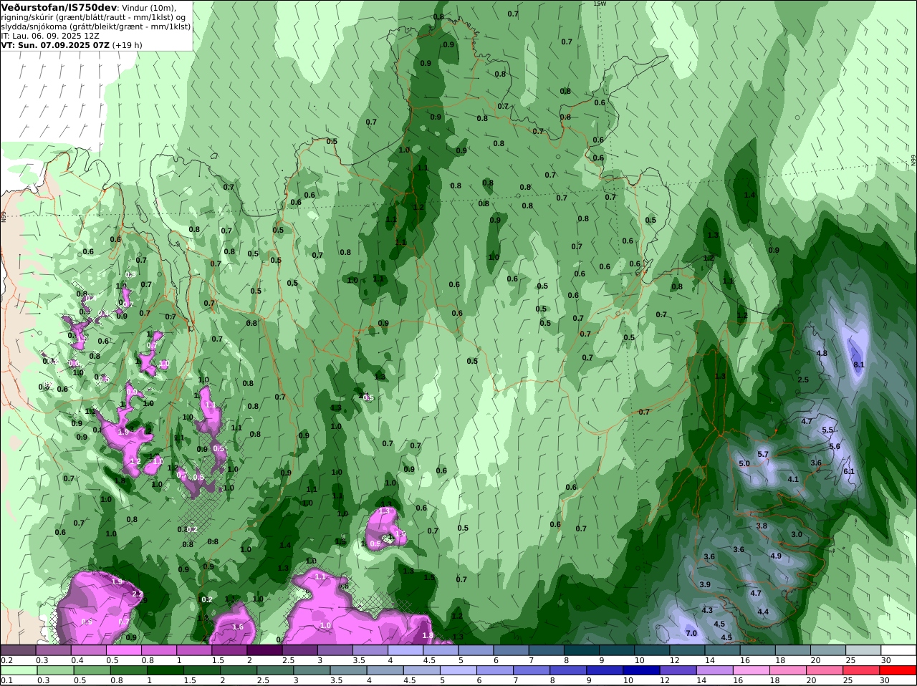Click top legend swatch between 0.5 and 0.8
Screen dimensions: 917x686
124,649
